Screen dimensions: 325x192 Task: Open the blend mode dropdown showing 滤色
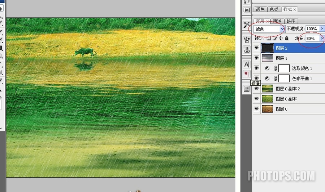pyautogui.click(x=269, y=29)
